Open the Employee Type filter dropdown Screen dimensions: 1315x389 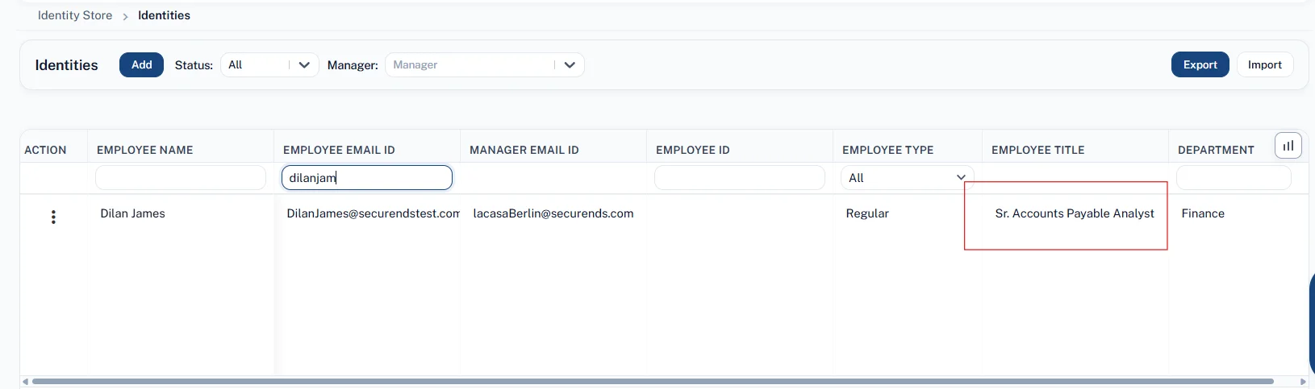tap(908, 178)
